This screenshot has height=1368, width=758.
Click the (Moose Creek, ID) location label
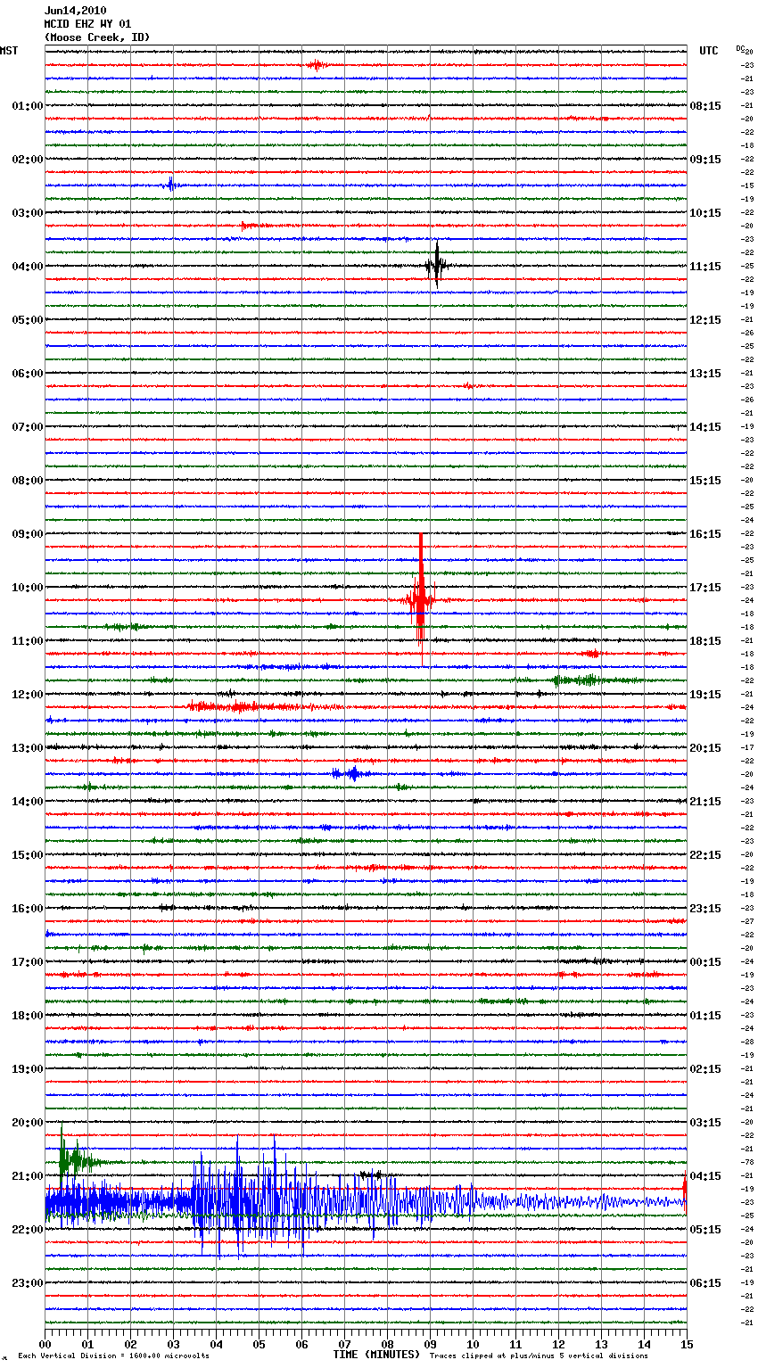(x=97, y=37)
